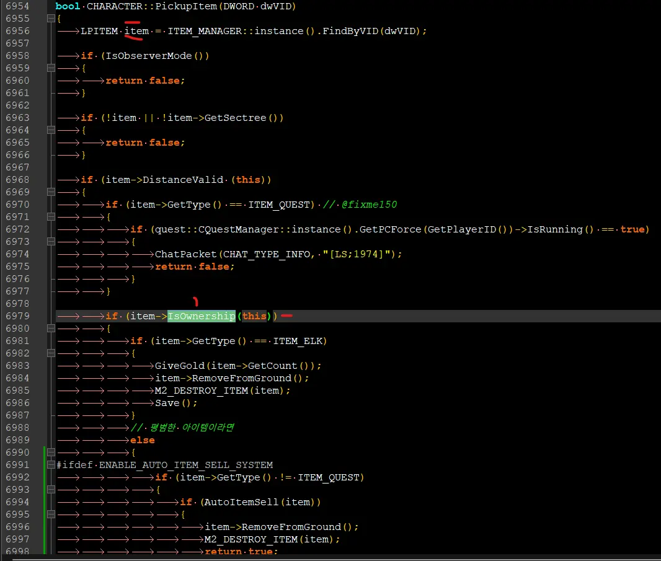Collapse the fold marker on line 6993
The image size is (661, 561).
click(51, 490)
